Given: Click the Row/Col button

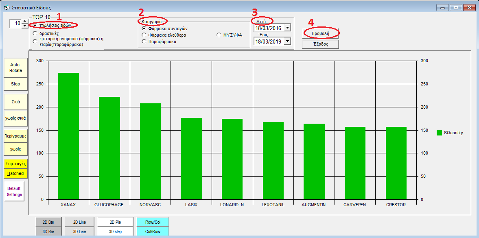Looking at the screenshot, I should (153, 222).
